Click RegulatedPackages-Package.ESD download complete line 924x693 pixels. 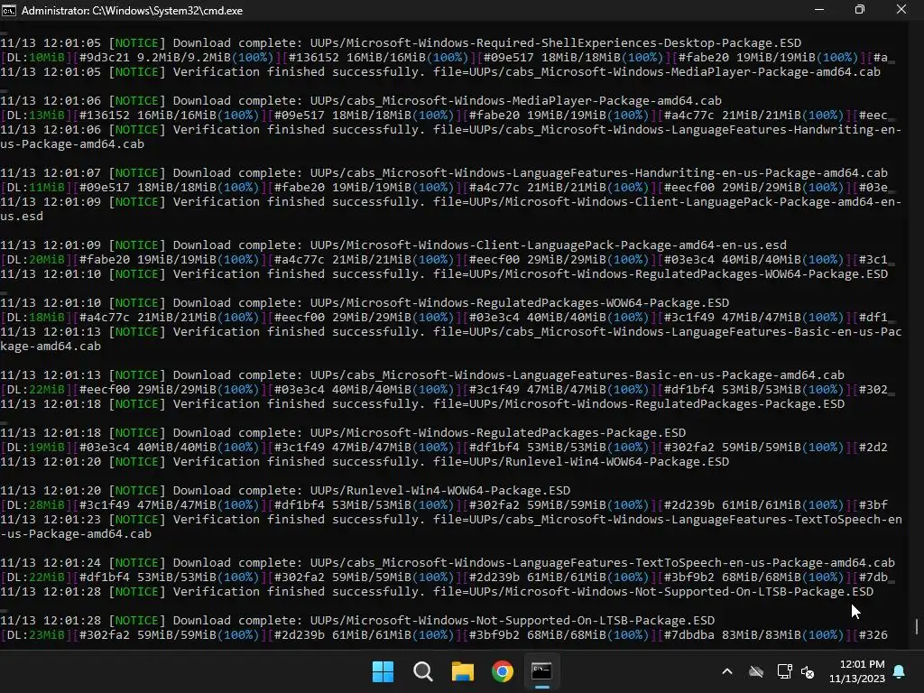click(343, 432)
